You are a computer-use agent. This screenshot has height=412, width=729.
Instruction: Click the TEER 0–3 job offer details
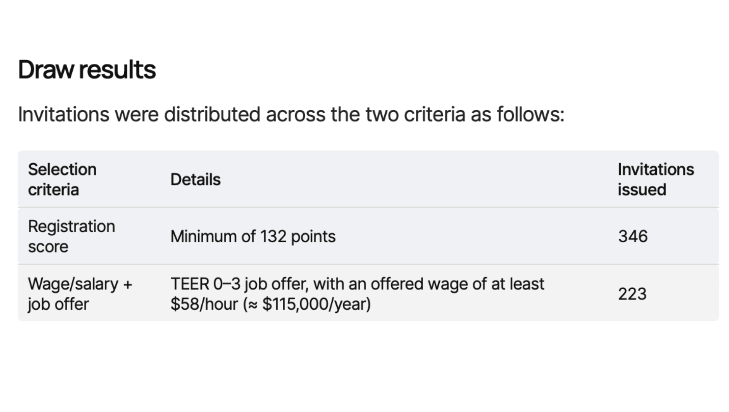point(357,294)
